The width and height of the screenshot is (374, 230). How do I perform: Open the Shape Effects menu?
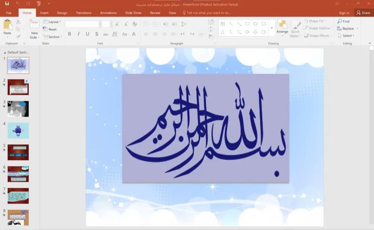coord(318,36)
